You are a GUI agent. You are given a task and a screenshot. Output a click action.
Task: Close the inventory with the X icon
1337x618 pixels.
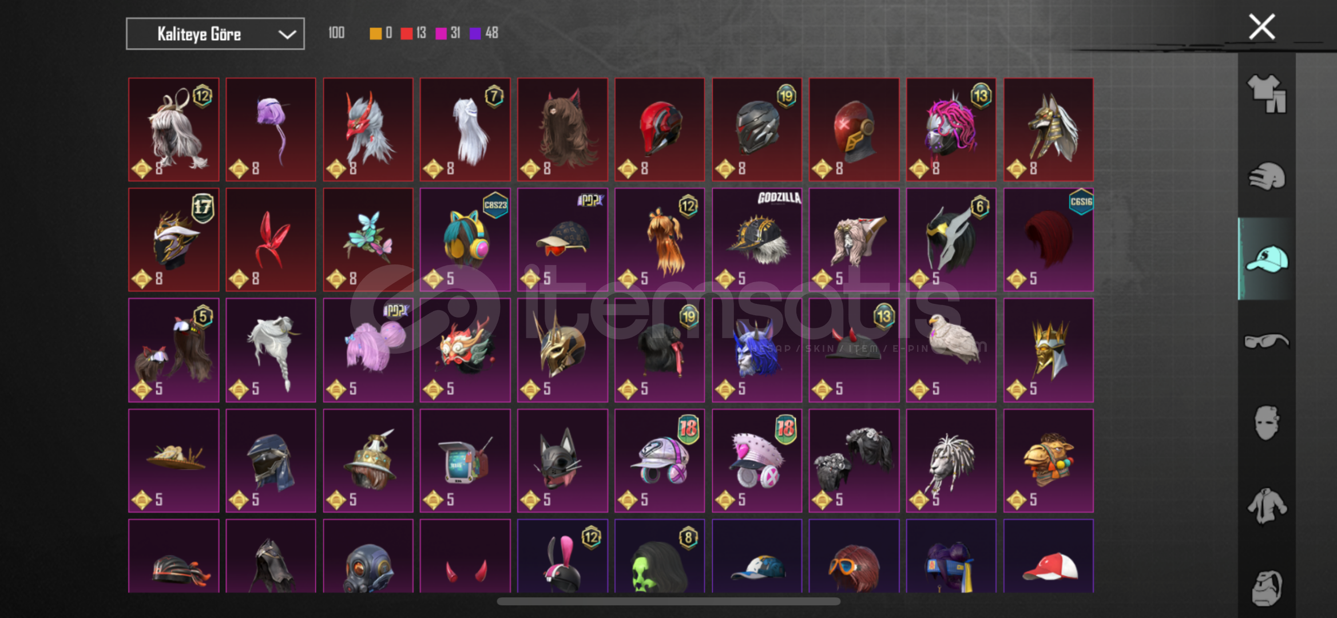(x=1261, y=27)
